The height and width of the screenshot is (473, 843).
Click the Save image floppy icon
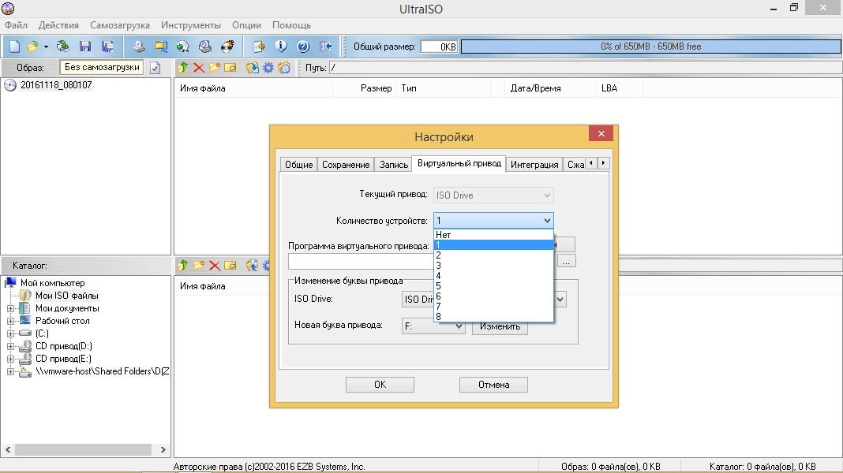coord(85,47)
